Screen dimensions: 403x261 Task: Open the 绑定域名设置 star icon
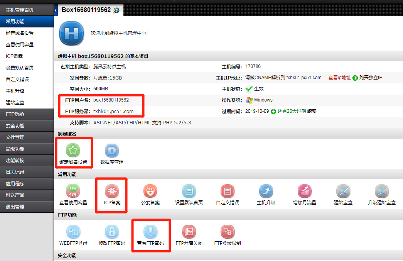click(73, 150)
